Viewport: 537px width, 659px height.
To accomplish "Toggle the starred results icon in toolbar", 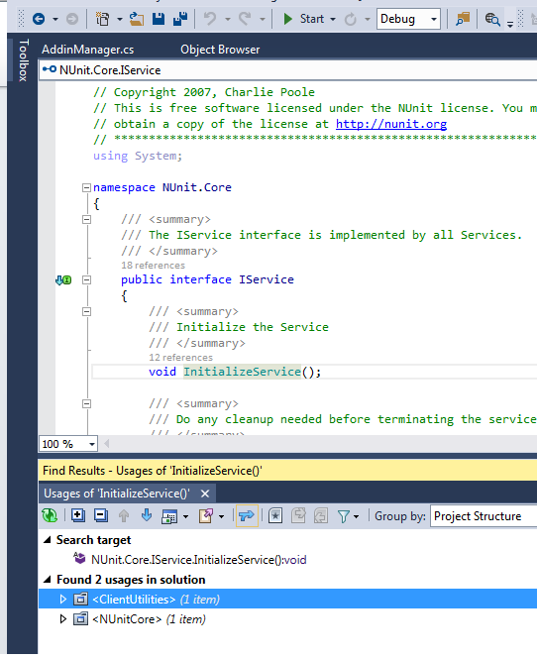I will [275, 515].
